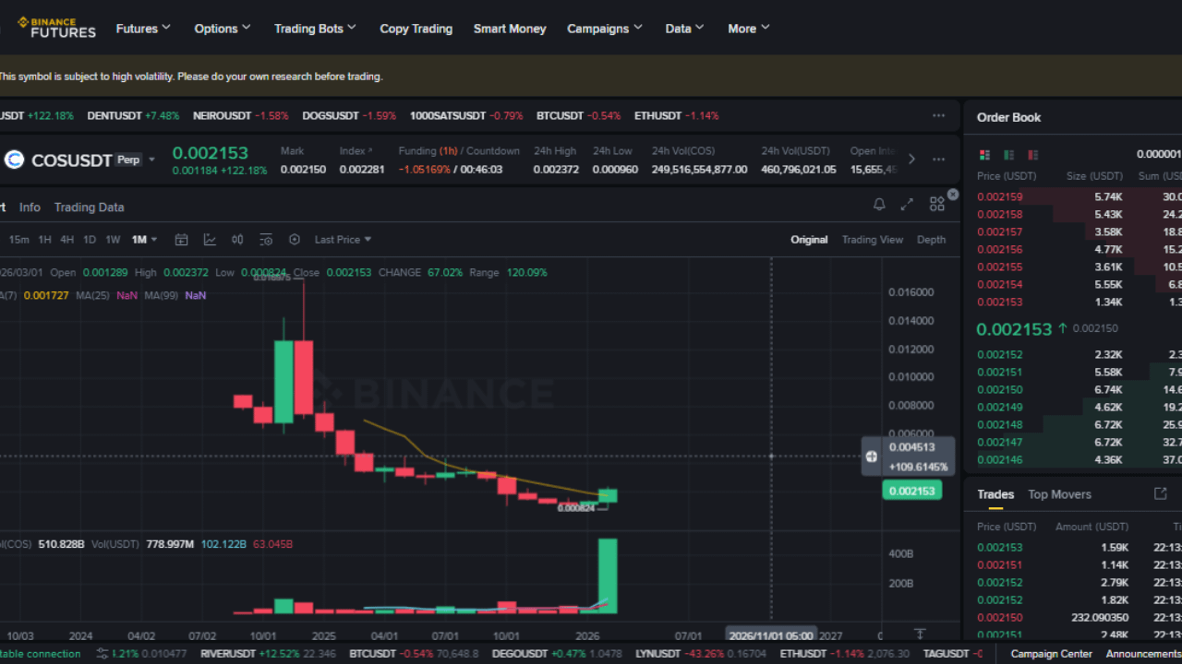The image size is (1182, 664).
Task: Pop out the Trades panel icon
Action: (x=1161, y=494)
